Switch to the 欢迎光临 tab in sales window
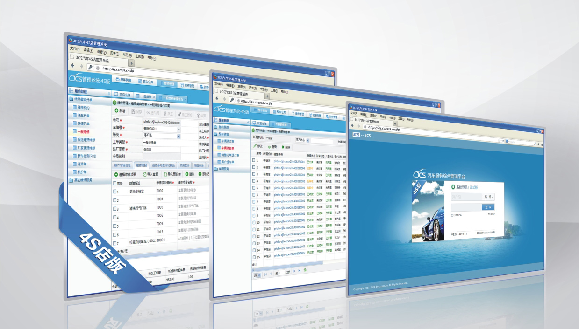Image resolution: width=579 pixels, height=329 pixels. coord(260,123)
